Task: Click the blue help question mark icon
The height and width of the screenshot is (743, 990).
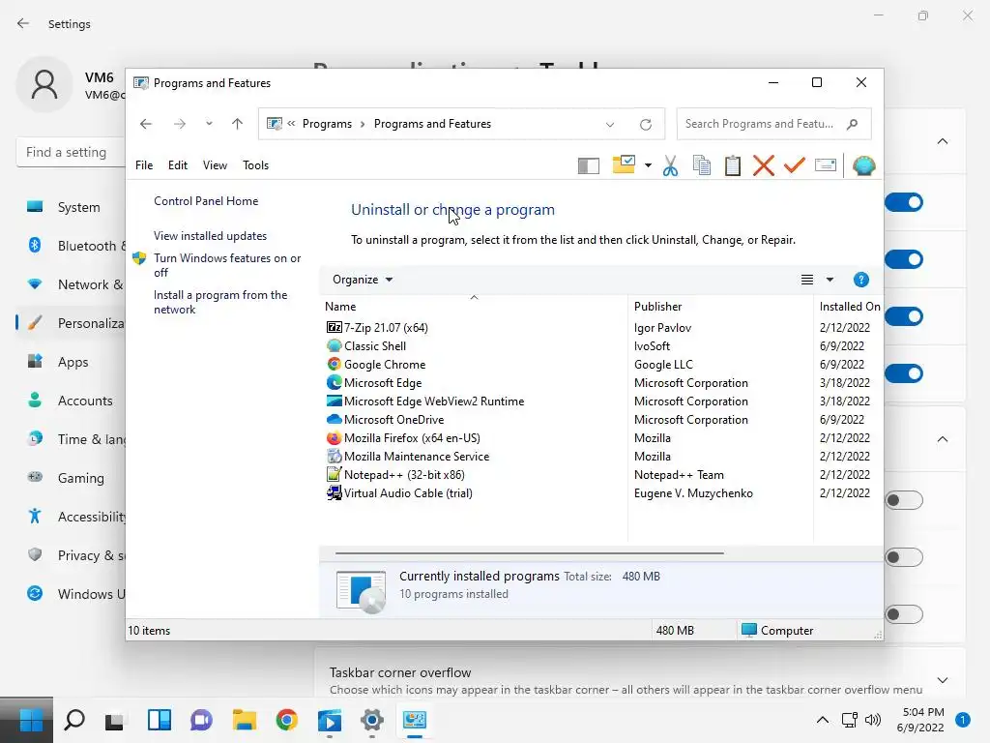Action: click(x=860, y=280)
